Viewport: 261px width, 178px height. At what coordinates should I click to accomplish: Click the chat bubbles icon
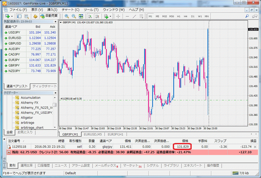click(255, 16)
